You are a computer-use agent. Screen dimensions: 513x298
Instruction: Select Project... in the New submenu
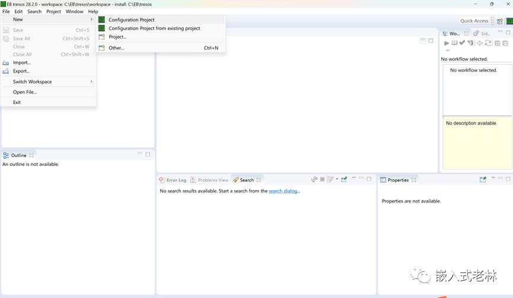[161, 37]
